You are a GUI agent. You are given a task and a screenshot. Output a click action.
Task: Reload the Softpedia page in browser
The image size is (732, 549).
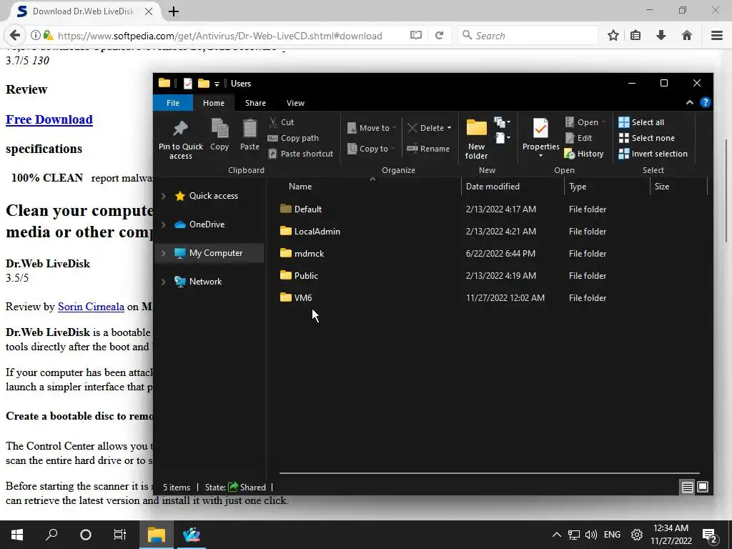[440, 36]
